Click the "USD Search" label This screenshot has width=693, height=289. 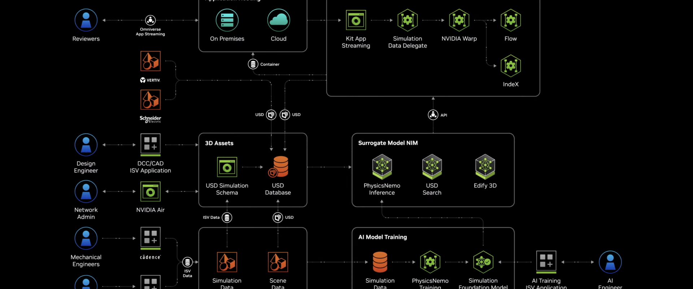[432, 189]
